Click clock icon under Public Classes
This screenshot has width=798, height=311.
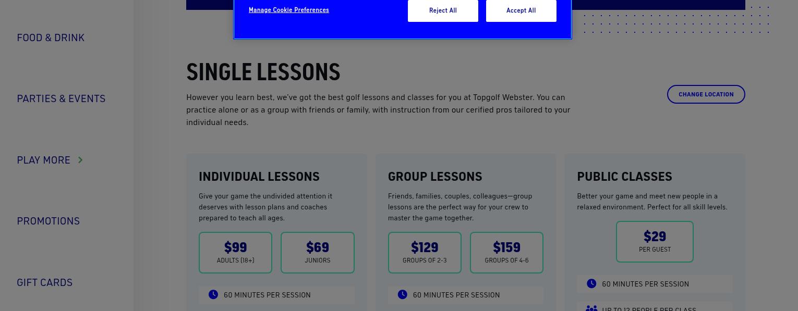pyautogui.click(x=591, y=283)
